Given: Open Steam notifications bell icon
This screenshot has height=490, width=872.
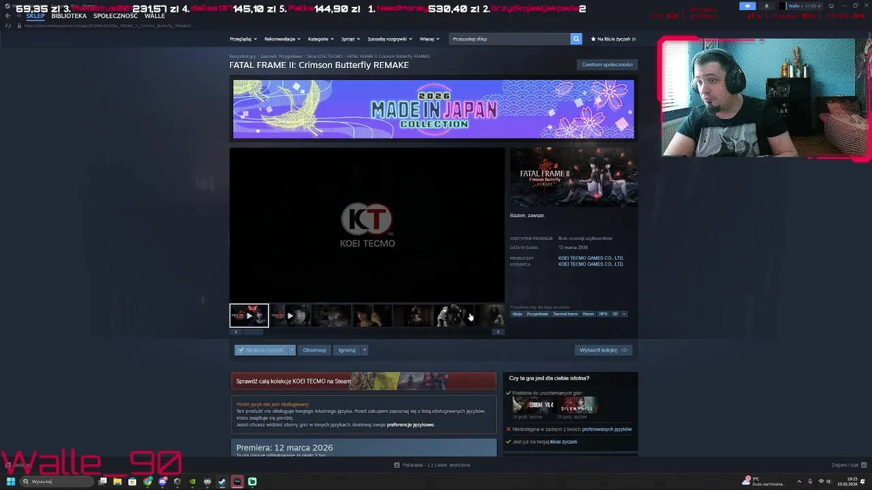Looking at the screenshot, I should click(766, 6).
